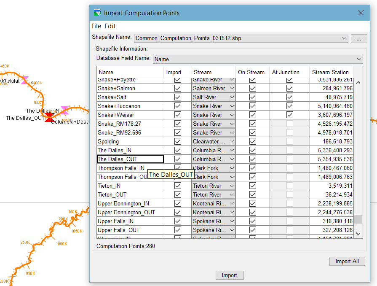Open the Shapefile Name dropdown
The width and height of the screenshot is (377, 286).
point(345,38)
